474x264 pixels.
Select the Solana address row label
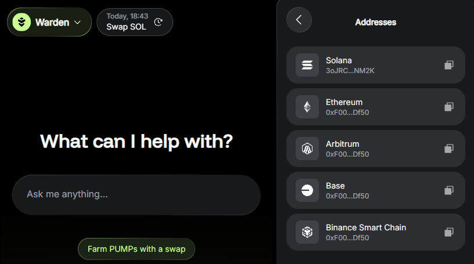(339, 60)
